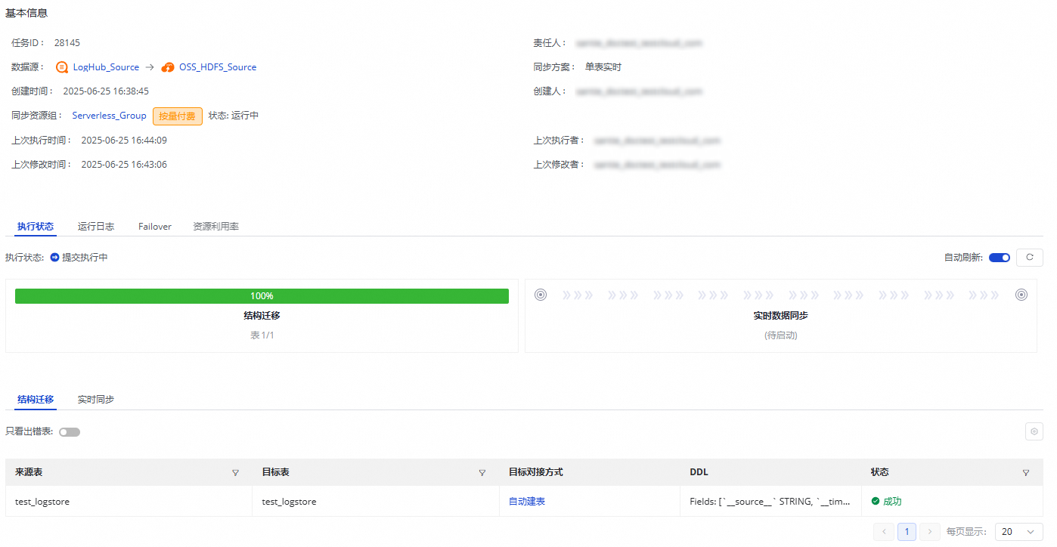This screenshot has width=1057, height=547.
Task: Open the table column settings gear
Action: coord(1034,431)
